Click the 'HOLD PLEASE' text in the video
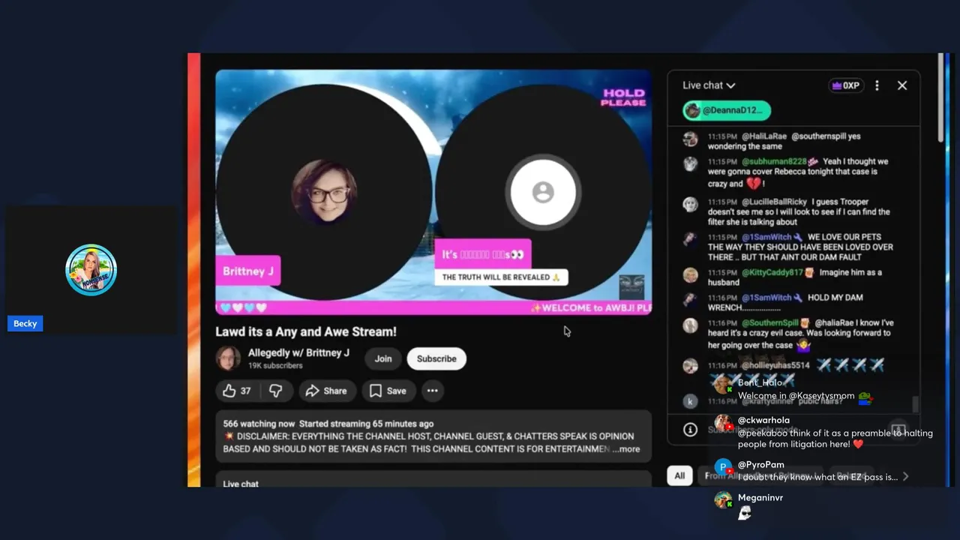The width and height of the screenshot is (960, 540). (x=624, y=98)
